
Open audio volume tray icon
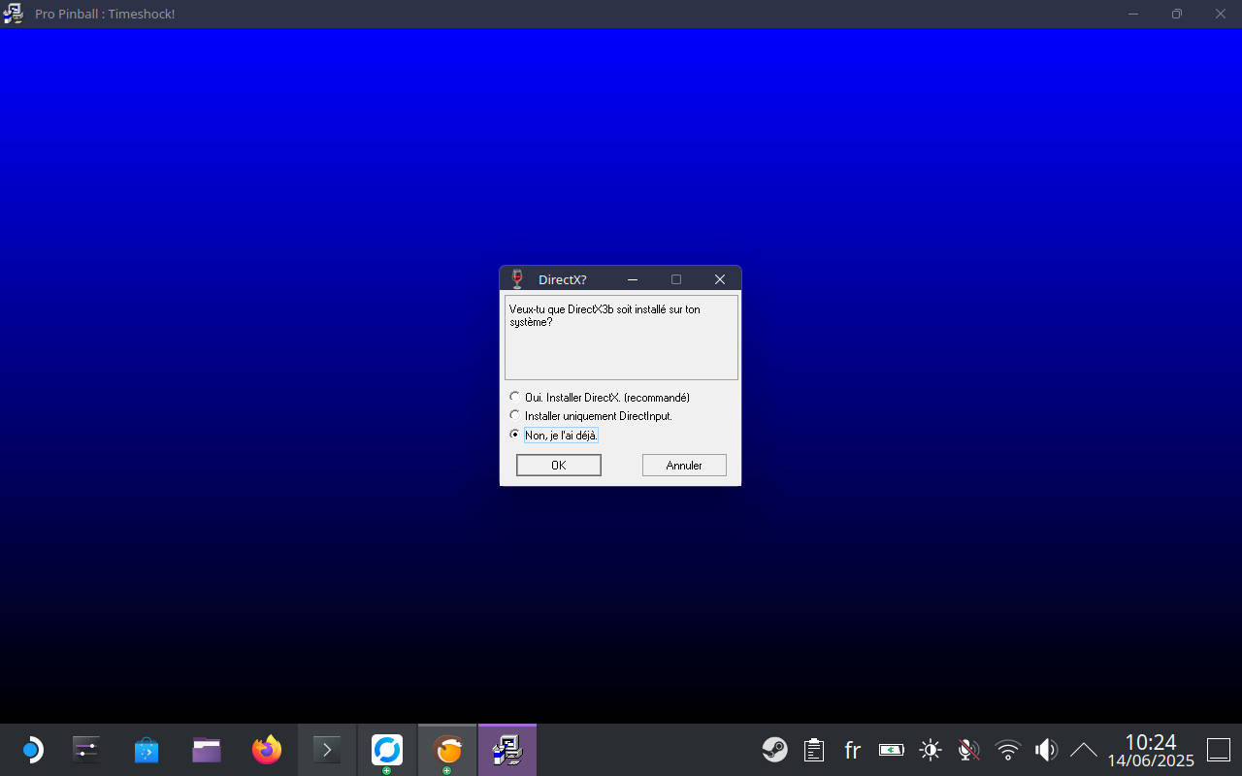1046,750
